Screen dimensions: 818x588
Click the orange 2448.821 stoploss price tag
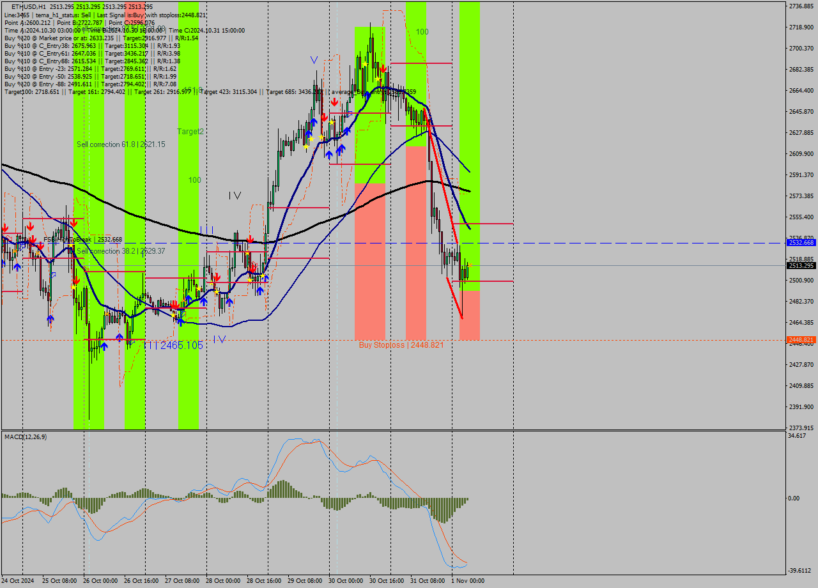click(x=801, y=339)
